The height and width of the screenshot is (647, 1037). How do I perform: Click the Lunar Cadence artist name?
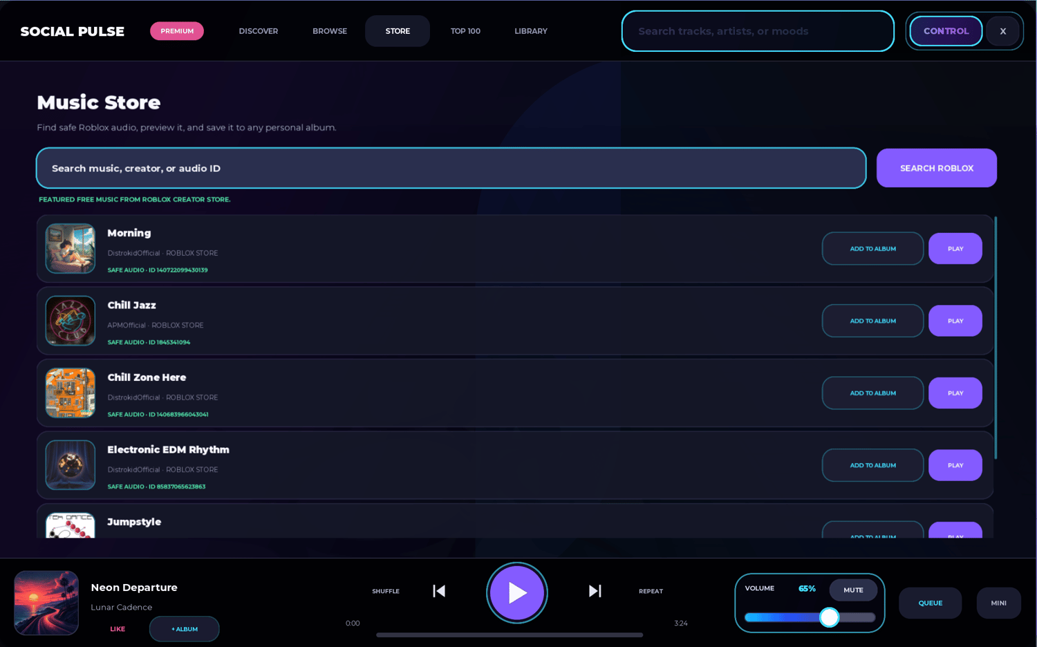pos(122,607)
